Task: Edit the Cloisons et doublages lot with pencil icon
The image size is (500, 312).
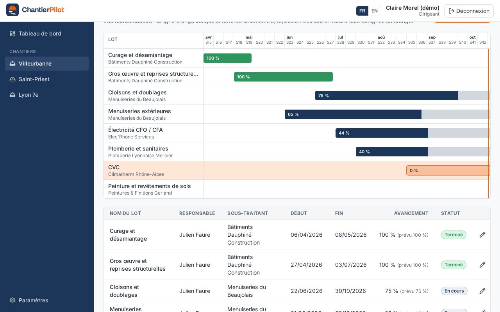Action: pyautogui.click(x=482, y=291)
